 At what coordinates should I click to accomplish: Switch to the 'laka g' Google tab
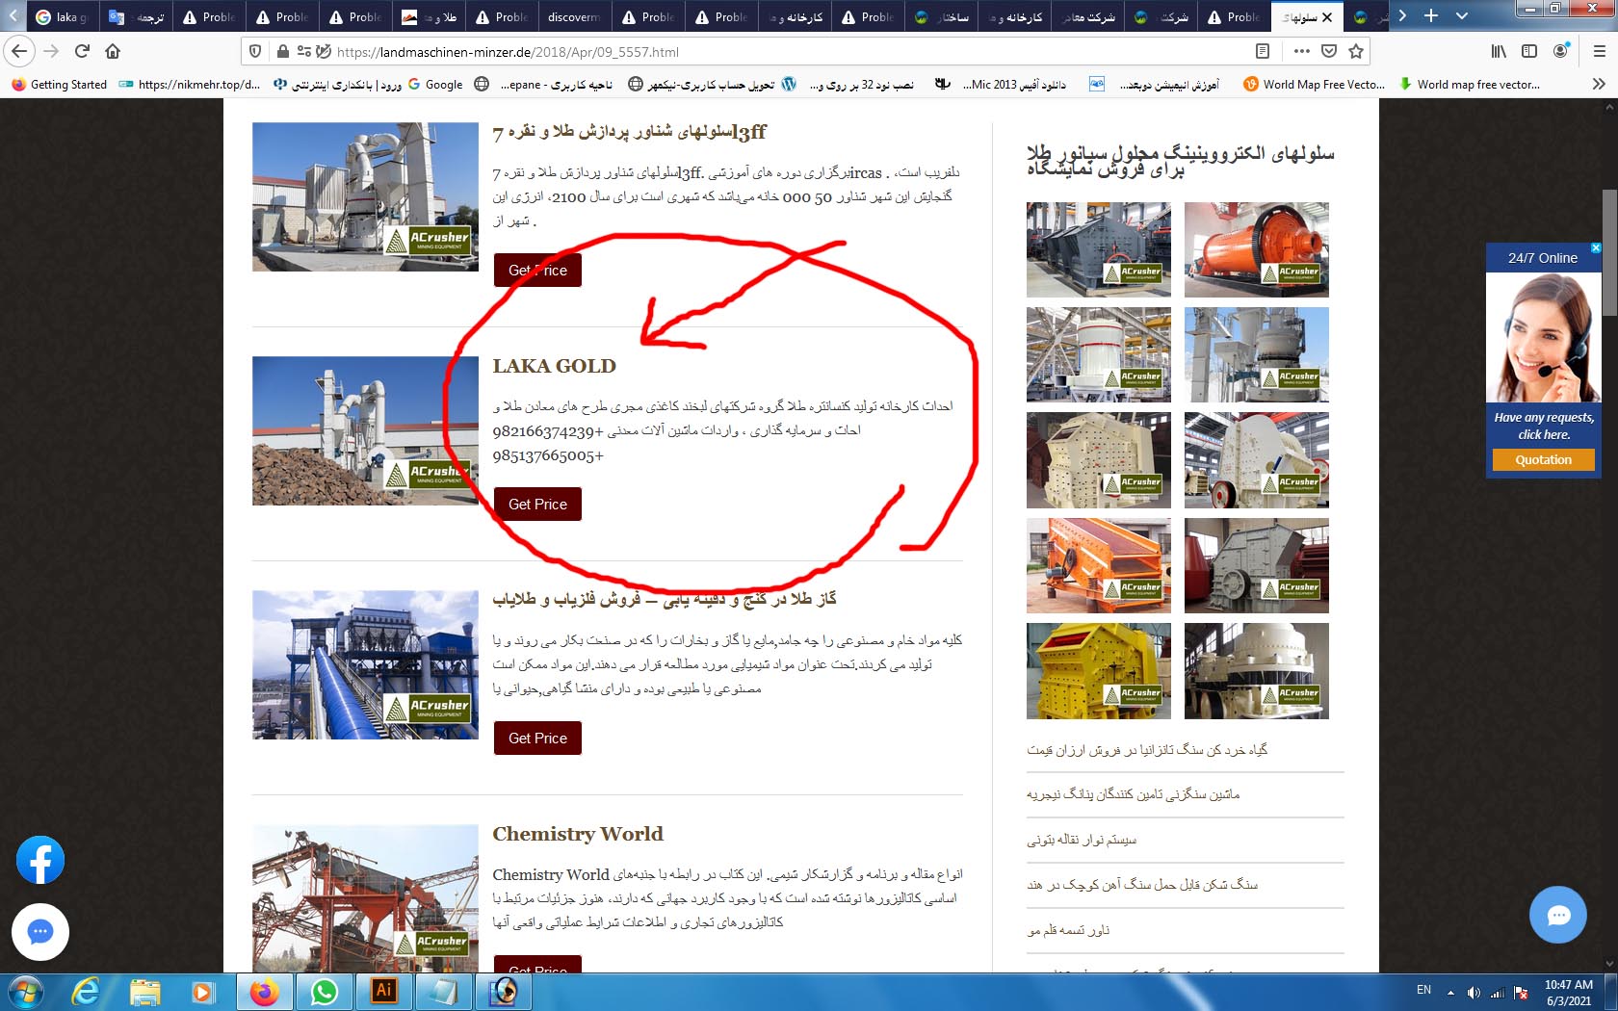click(62, 17)
